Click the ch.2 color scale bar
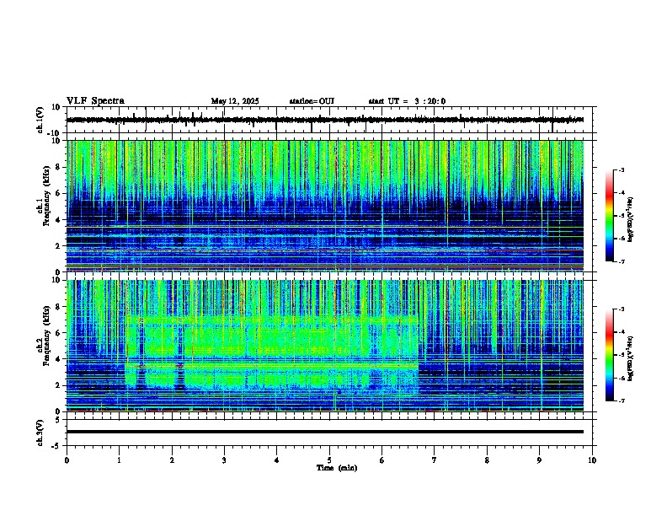This screenshot has width=667, height=516. [610, 355]
